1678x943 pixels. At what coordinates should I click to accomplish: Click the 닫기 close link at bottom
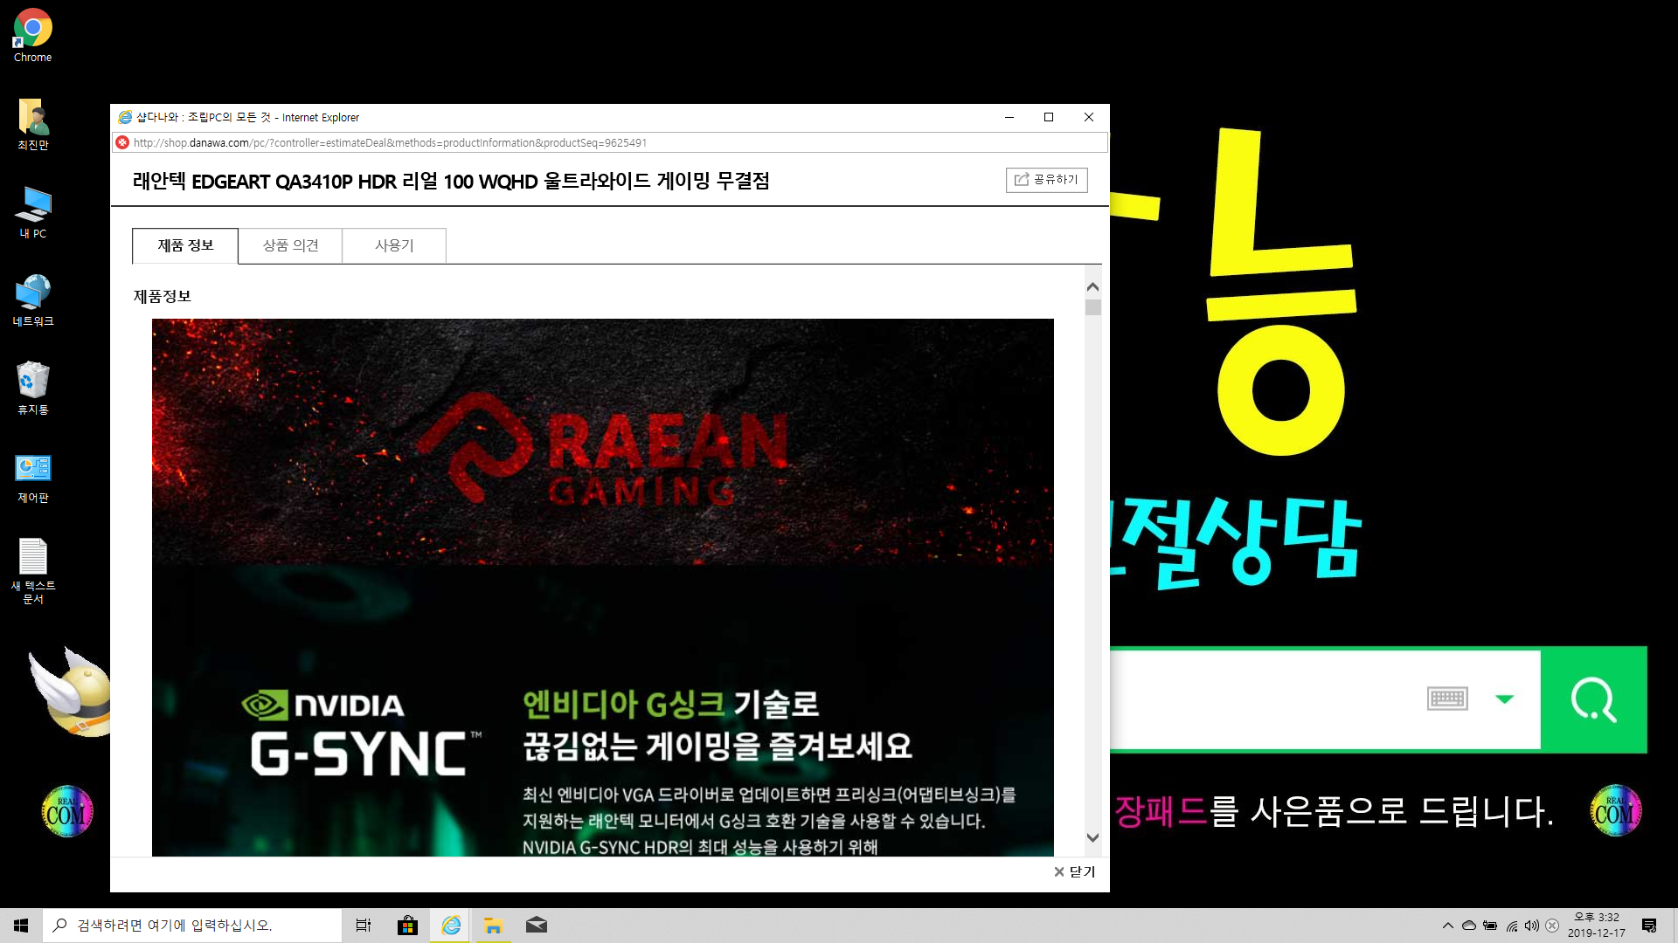(x=1074, y=871)
